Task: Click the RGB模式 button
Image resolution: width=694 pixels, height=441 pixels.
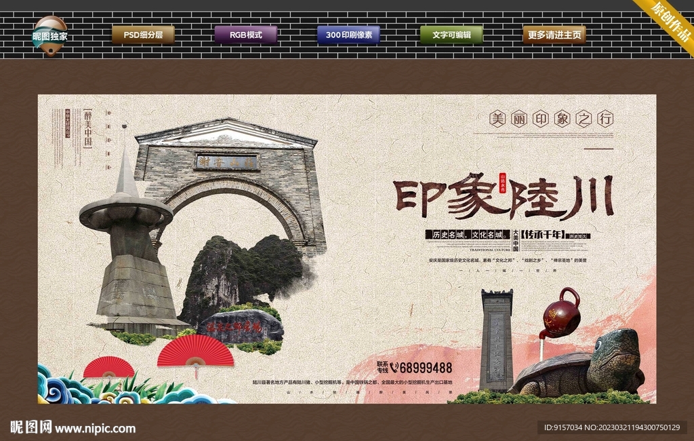Action: click(245, 35)
